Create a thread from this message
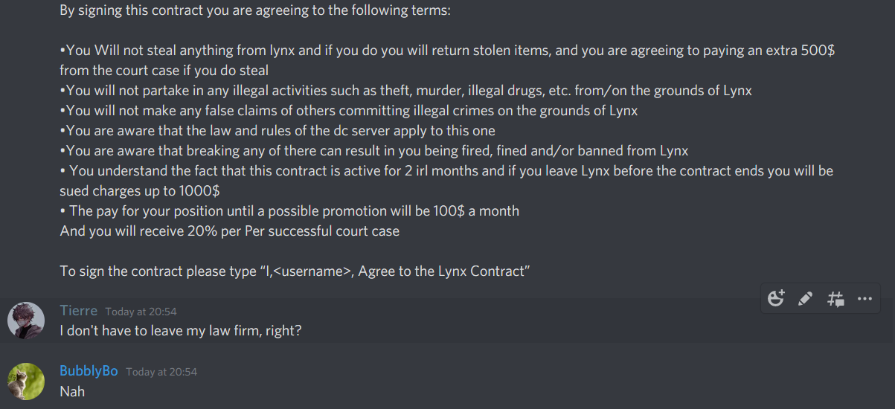Screen dimensions: 895x409 [x=835, y=298]
